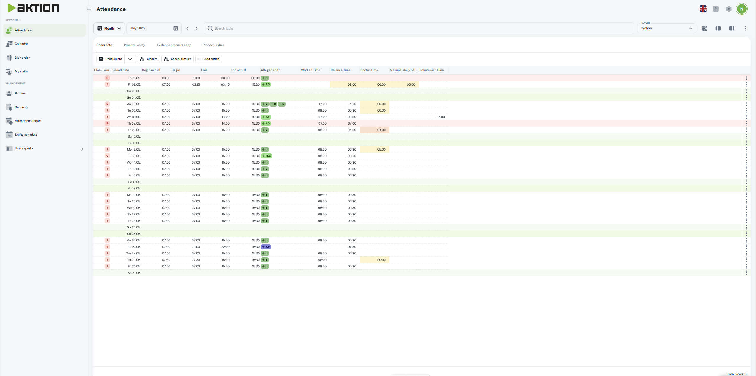Viewport: 756px width, 376px height.
Task: Click the Add action button
Action: [209, 59]
